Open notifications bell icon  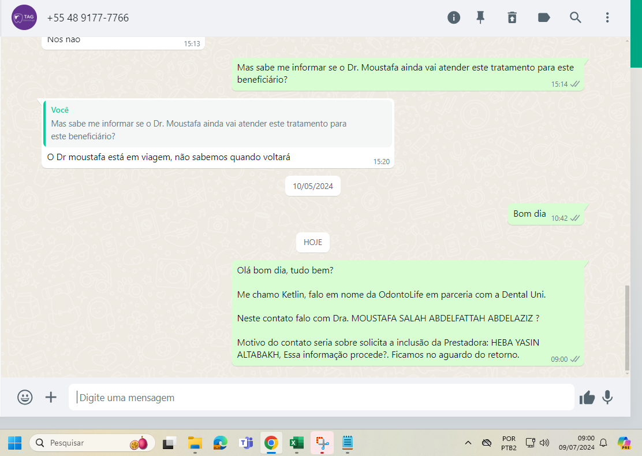point(603,443)
